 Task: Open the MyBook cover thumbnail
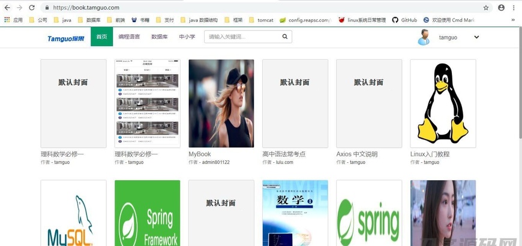coord(221,103)
